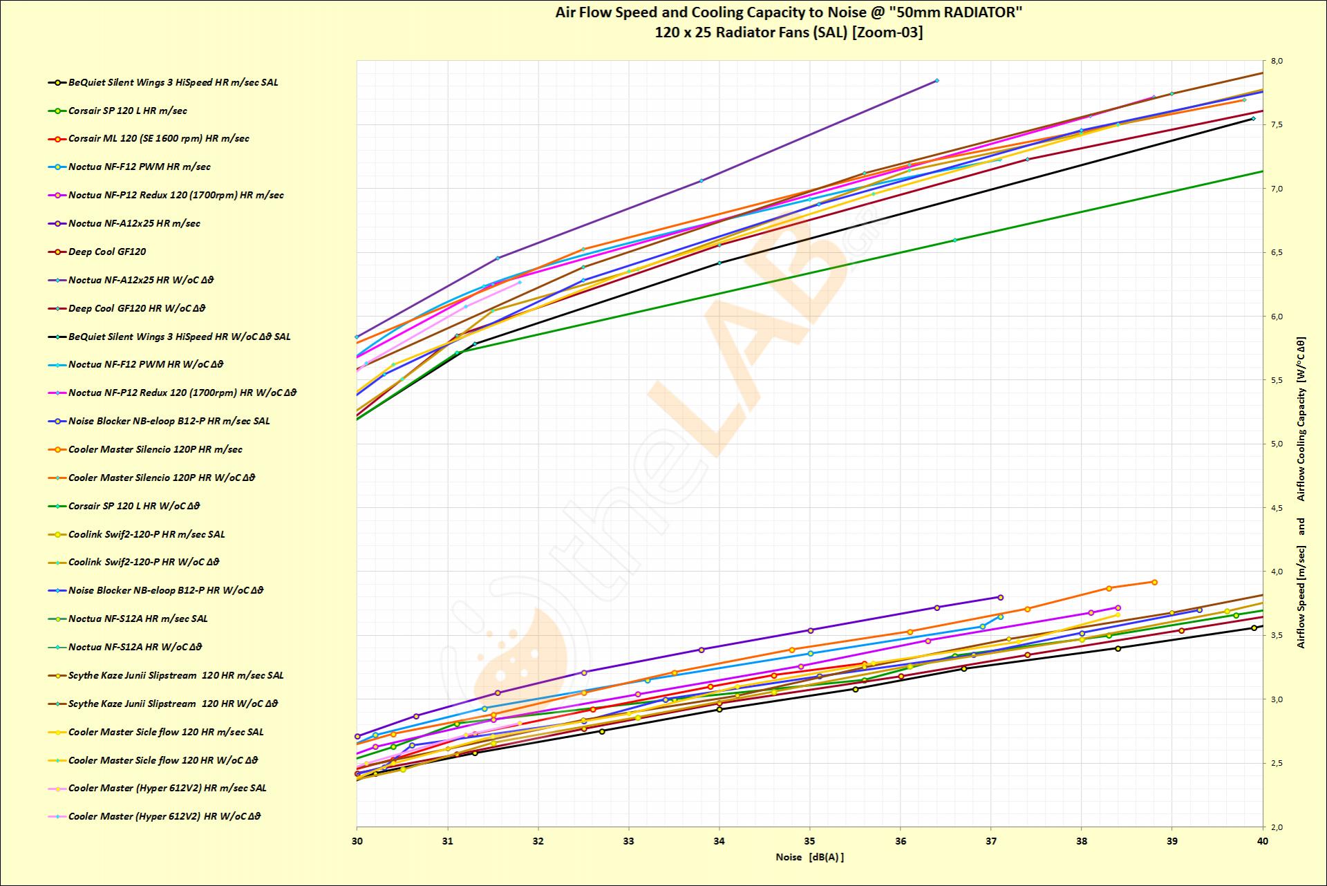The height and width of the screenshot is (886, 1327).
Task: Click the chart title text
Action: (788, 14)
